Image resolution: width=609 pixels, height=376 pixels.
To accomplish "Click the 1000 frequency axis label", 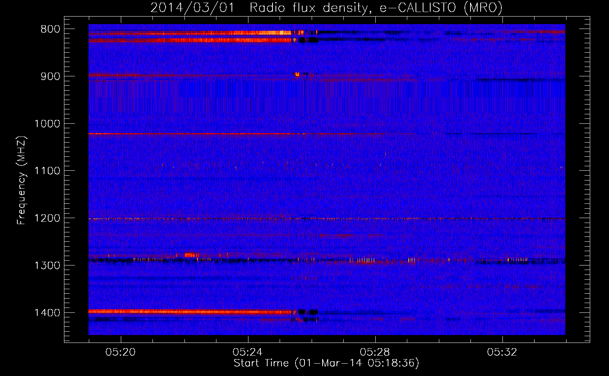I will pyautogui.click(x=47, y=124).
